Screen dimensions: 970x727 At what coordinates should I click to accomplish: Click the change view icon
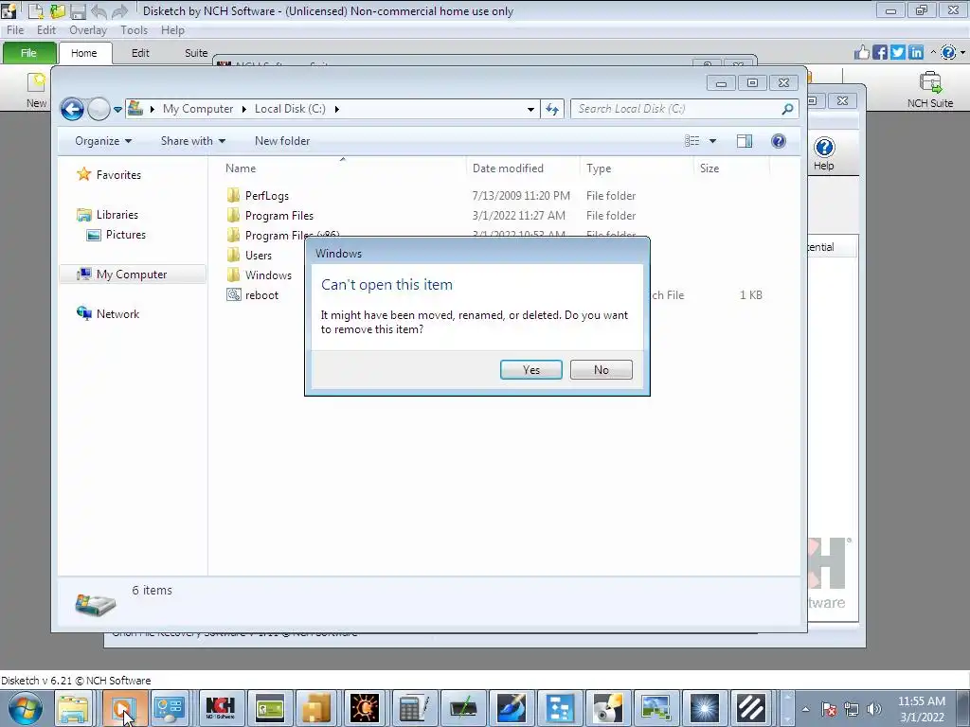(x=692, y=141)
